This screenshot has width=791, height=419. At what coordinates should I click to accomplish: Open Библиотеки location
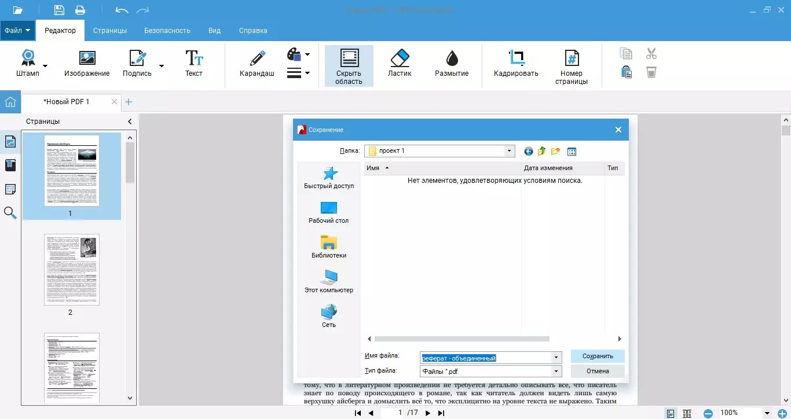click(x=329, y=248)
